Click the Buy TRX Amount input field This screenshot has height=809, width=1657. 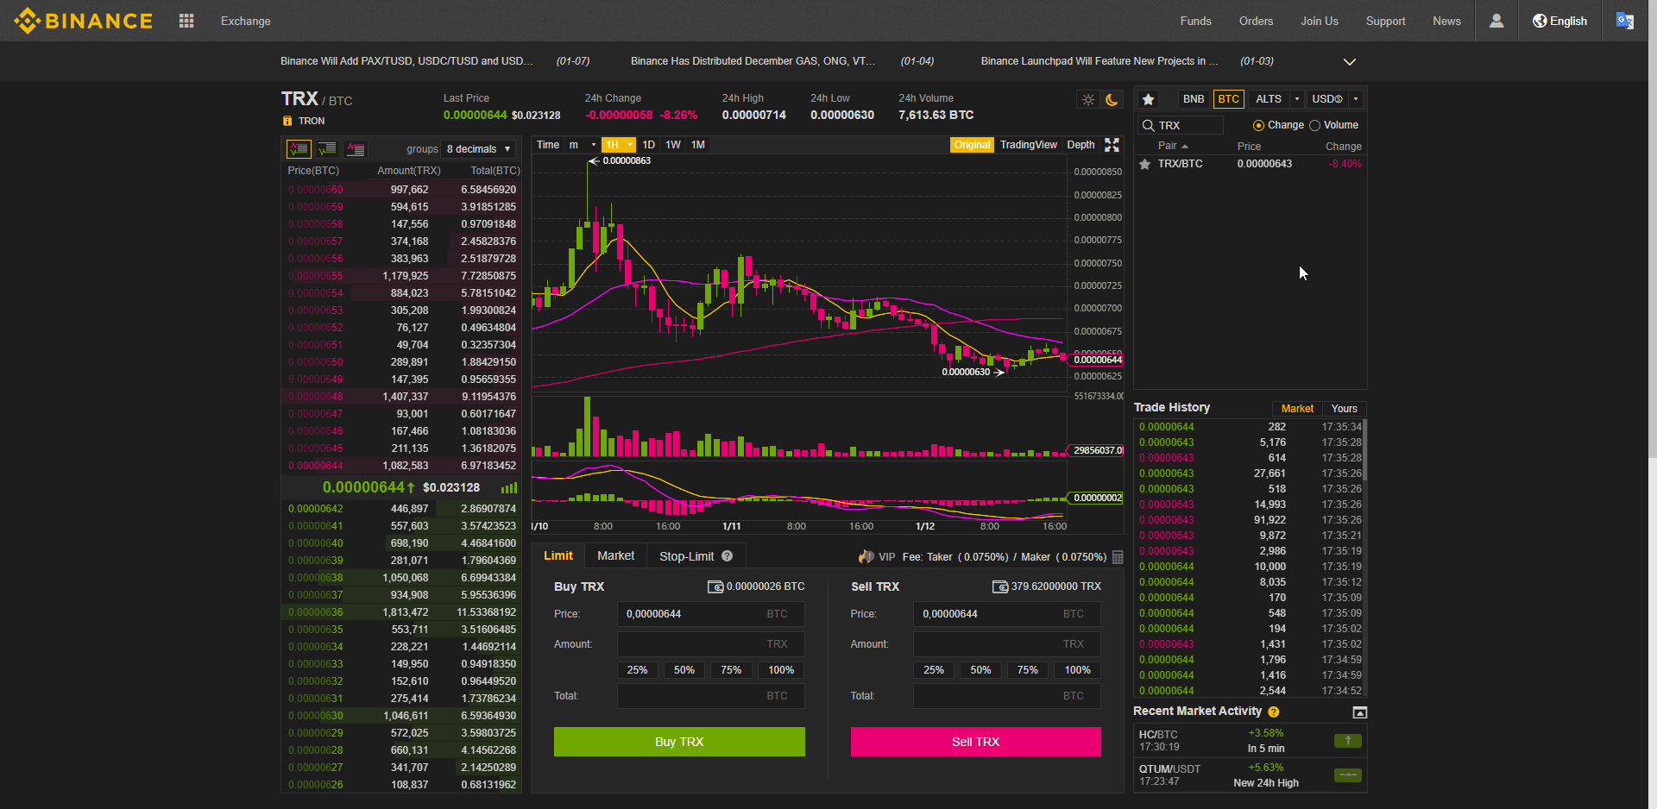(711, 644)
